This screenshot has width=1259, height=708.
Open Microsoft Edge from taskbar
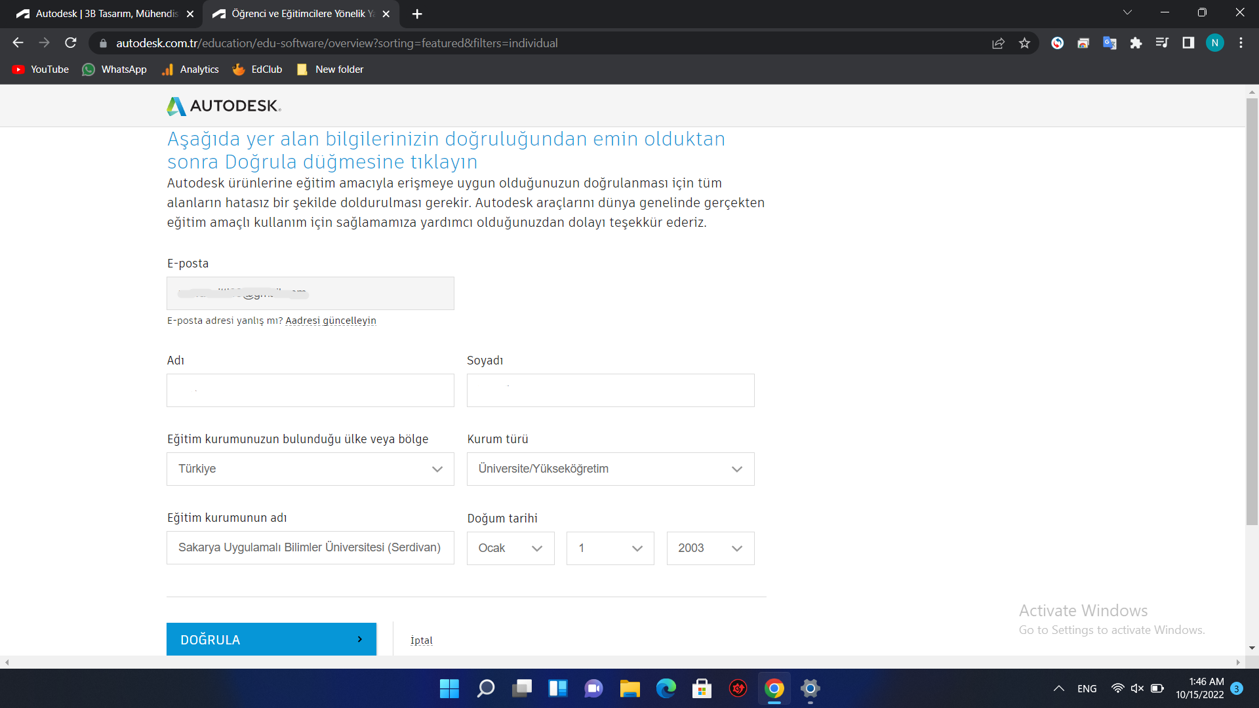tap(666, 688)
